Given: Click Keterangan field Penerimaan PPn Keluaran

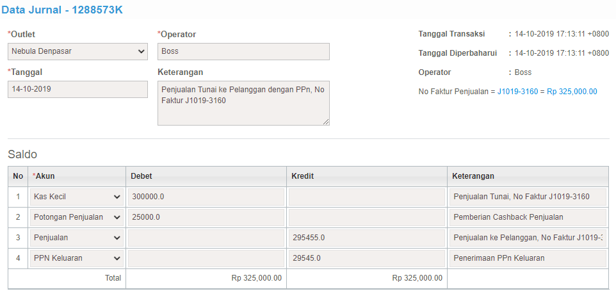Looking at the screenshot, I should click(528, 258).
